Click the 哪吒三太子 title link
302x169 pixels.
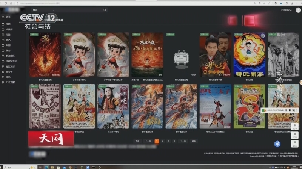click(215, 132)
